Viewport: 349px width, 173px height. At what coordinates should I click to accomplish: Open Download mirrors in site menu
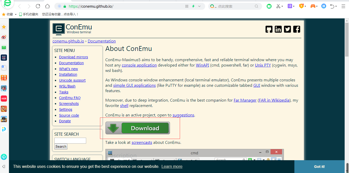(74, 57)
